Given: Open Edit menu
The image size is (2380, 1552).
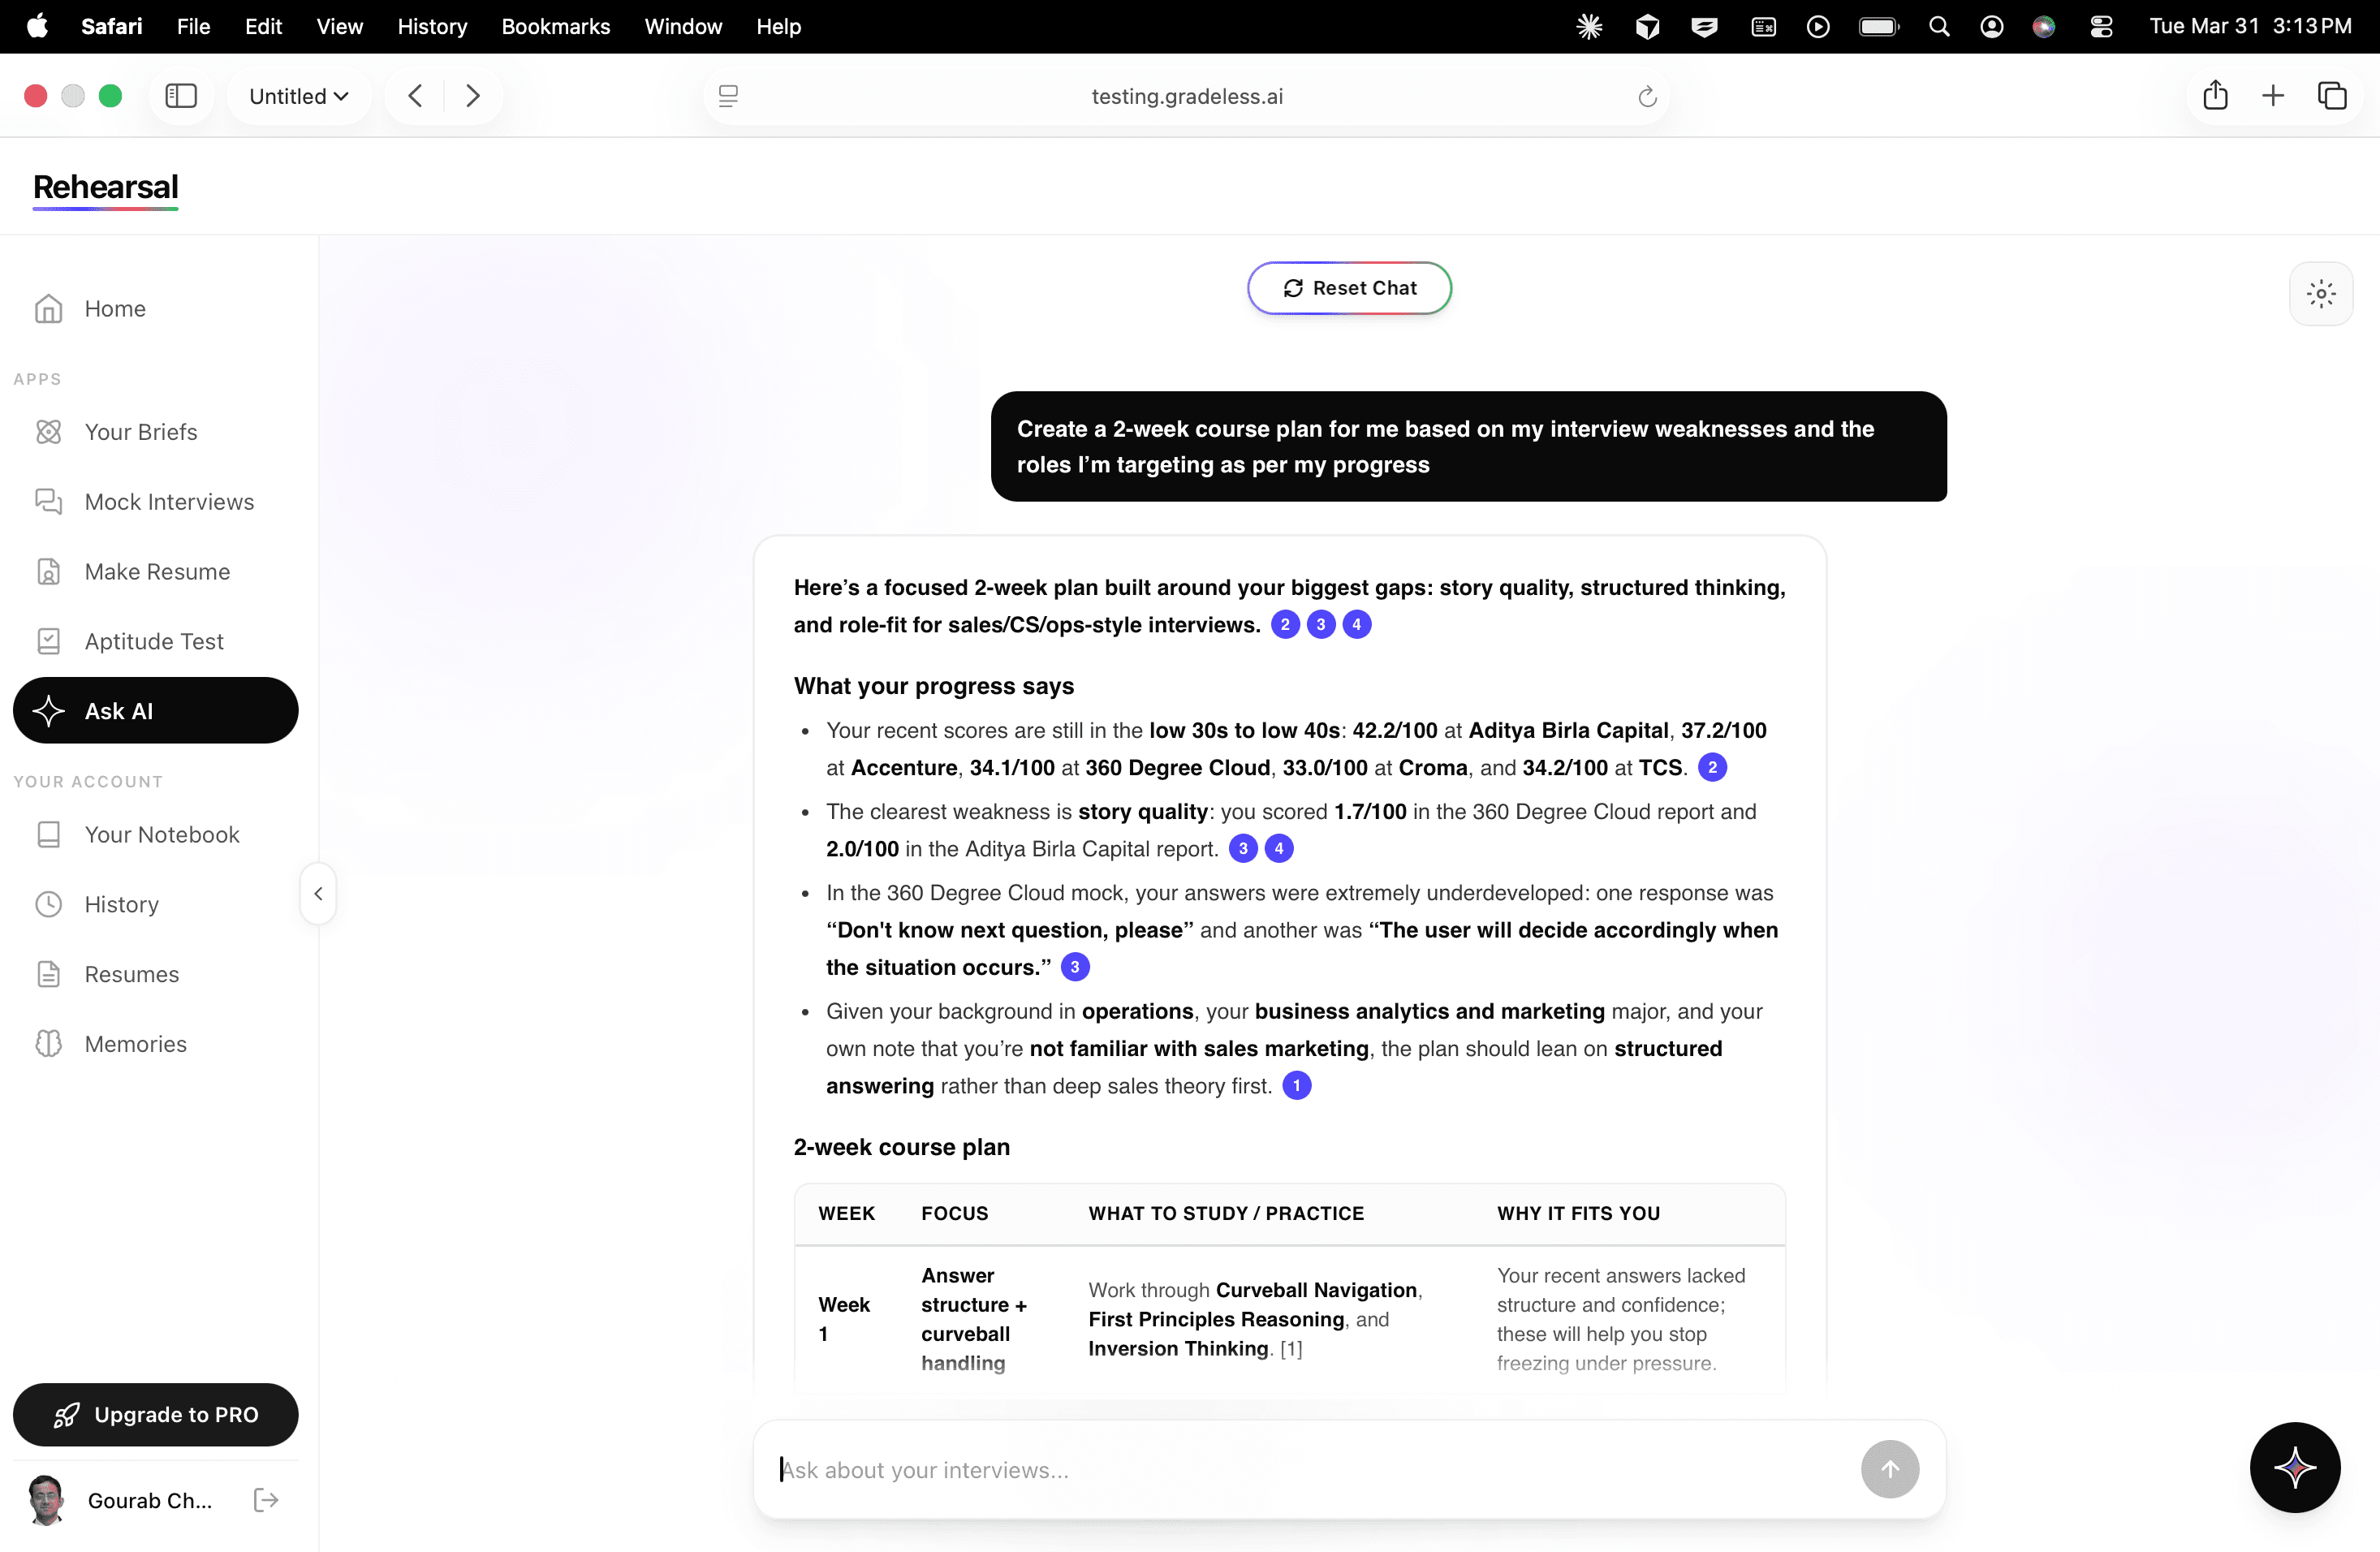Looking at the screenshot, I should pos(263,26).
